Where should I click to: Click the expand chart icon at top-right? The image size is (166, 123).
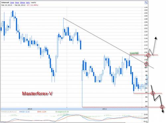tap(146, 3)
